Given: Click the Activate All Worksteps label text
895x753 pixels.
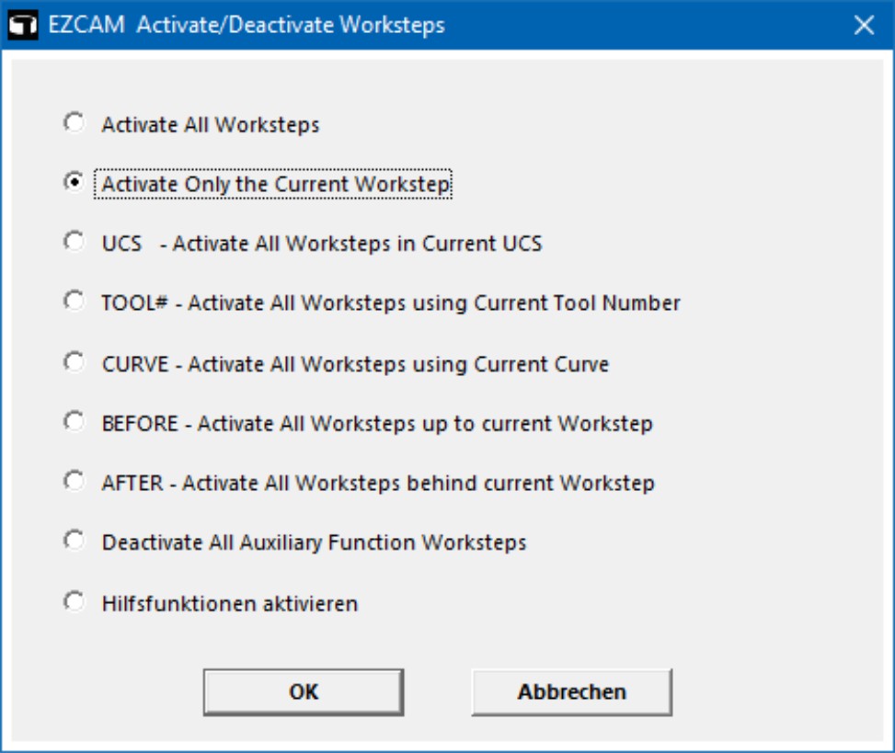Looking at the screenshot, I should (210, 125).
